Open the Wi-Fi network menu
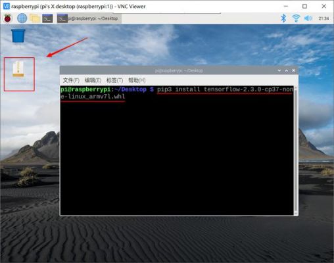The width and height of the screenshot is (334, 263). tap(296, 18)
